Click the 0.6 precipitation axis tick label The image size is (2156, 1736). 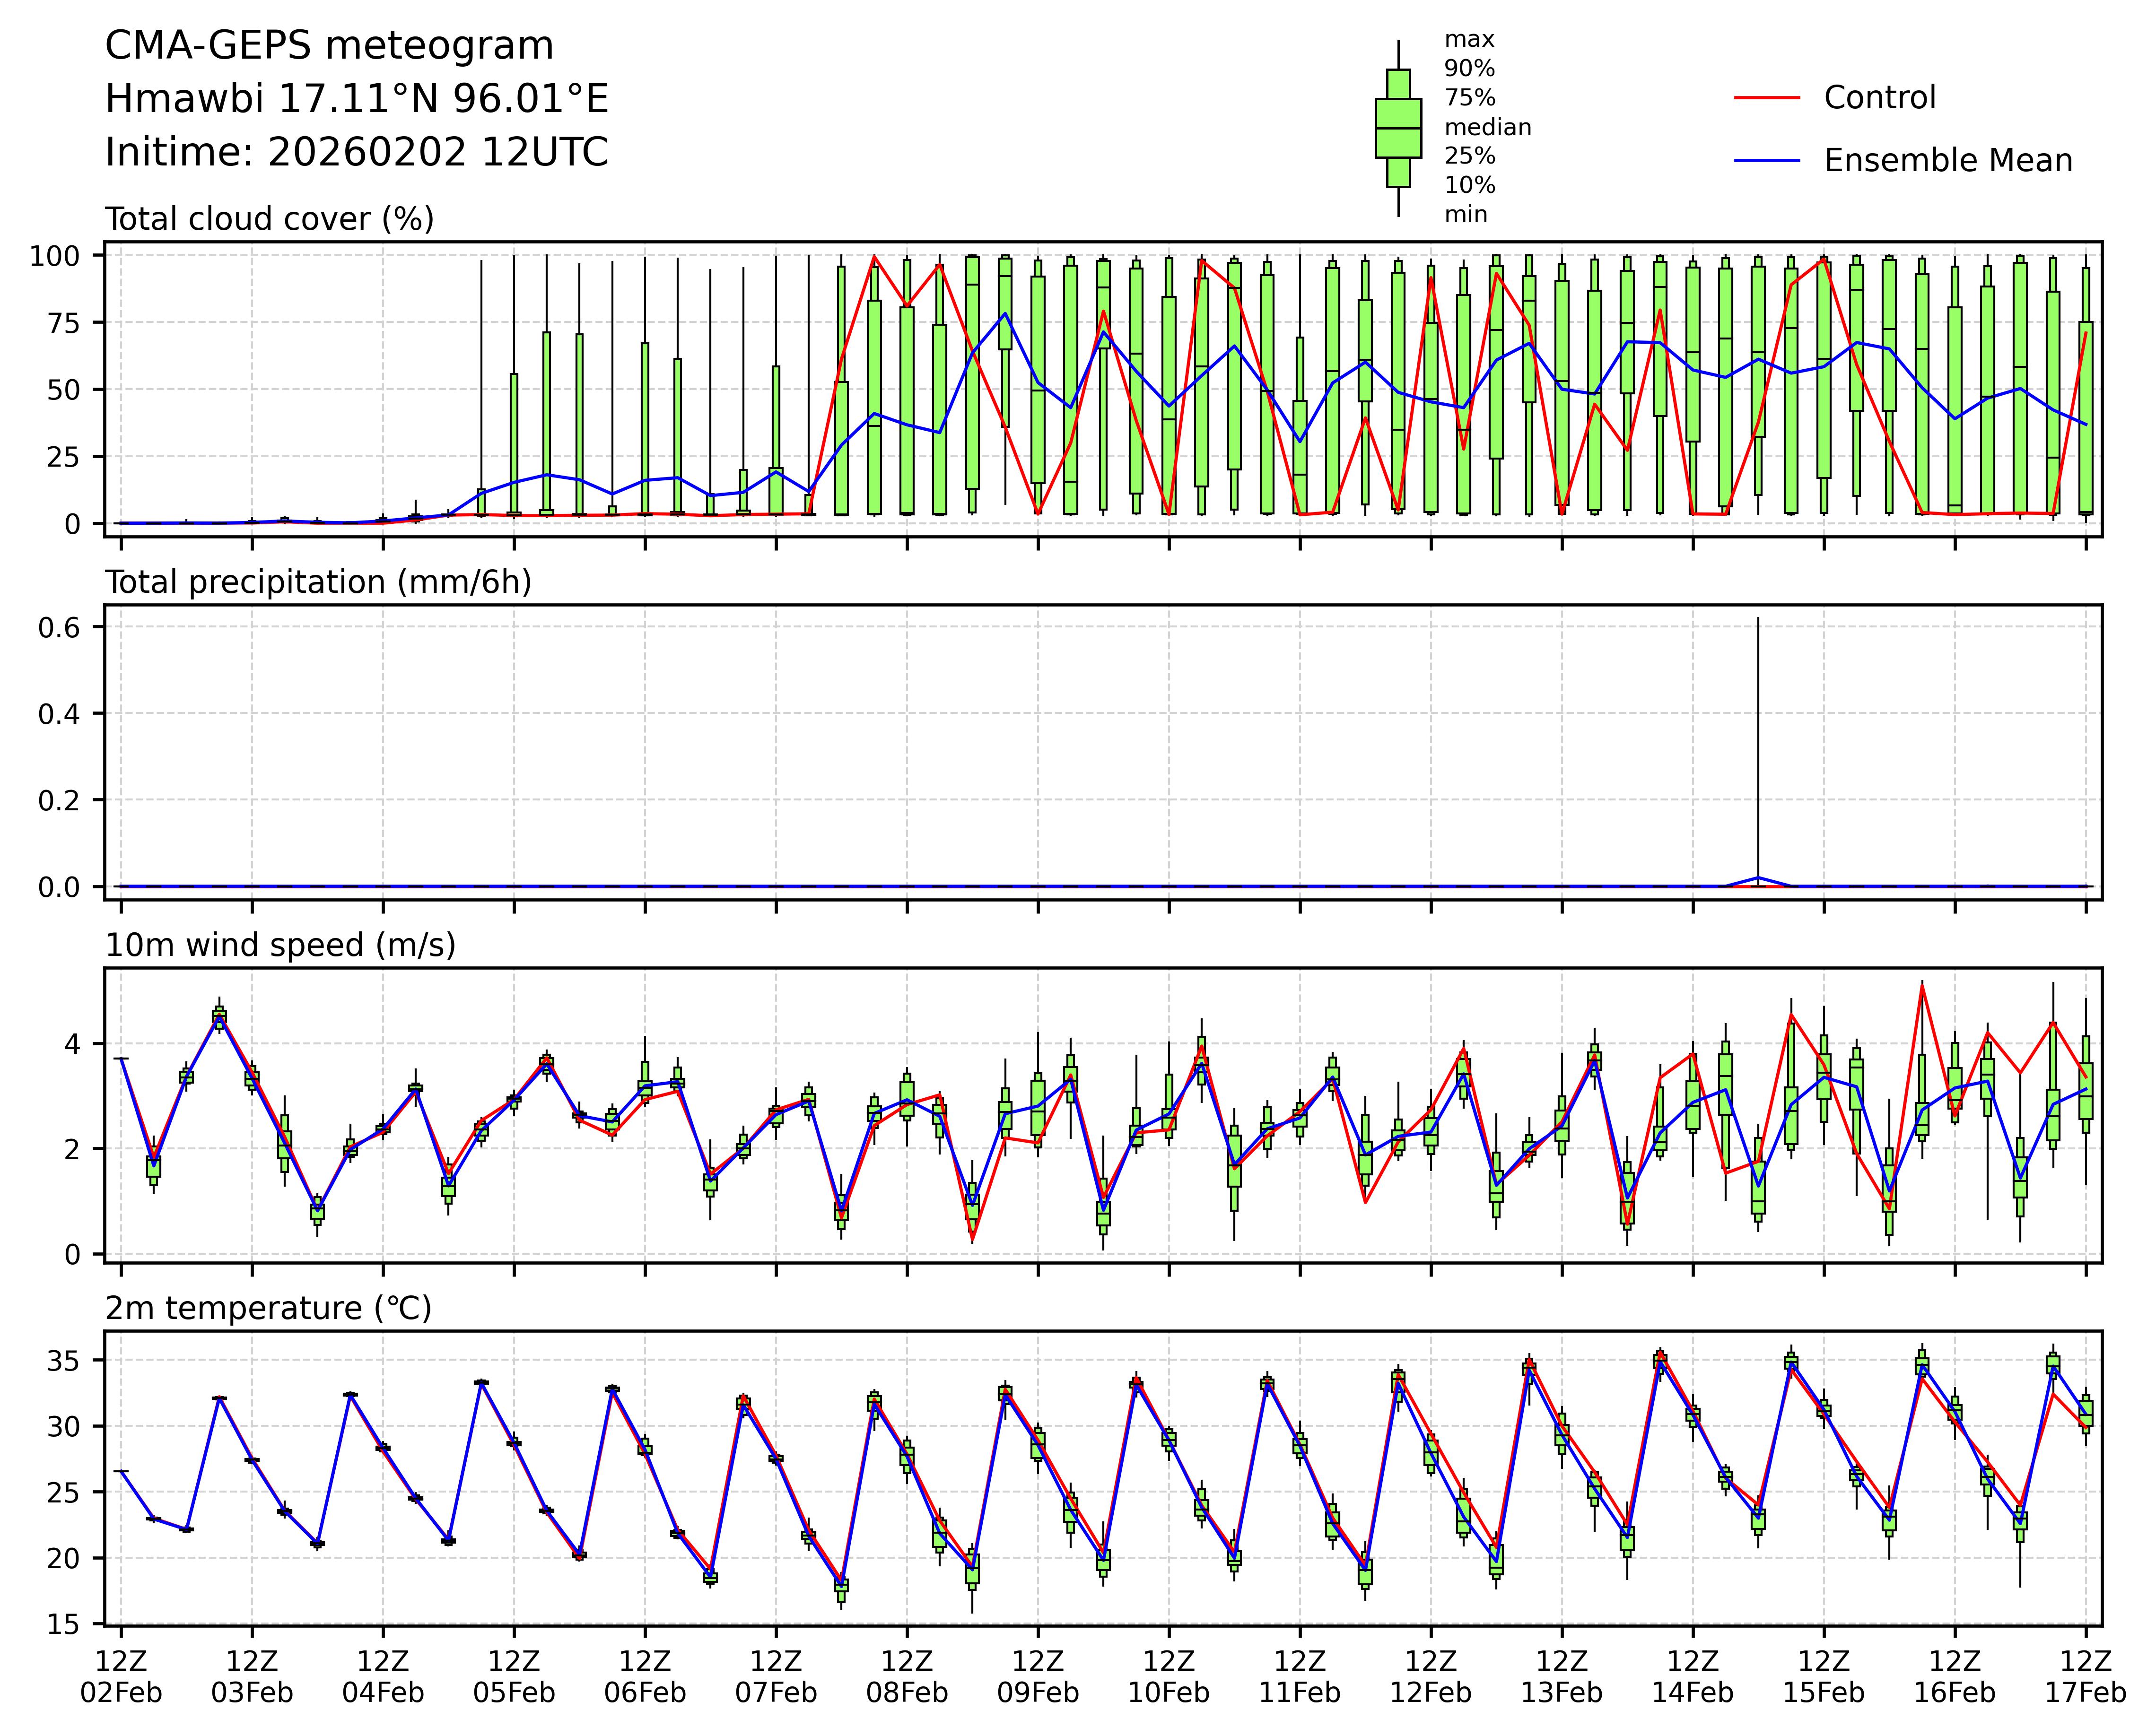tap(58, 627)
